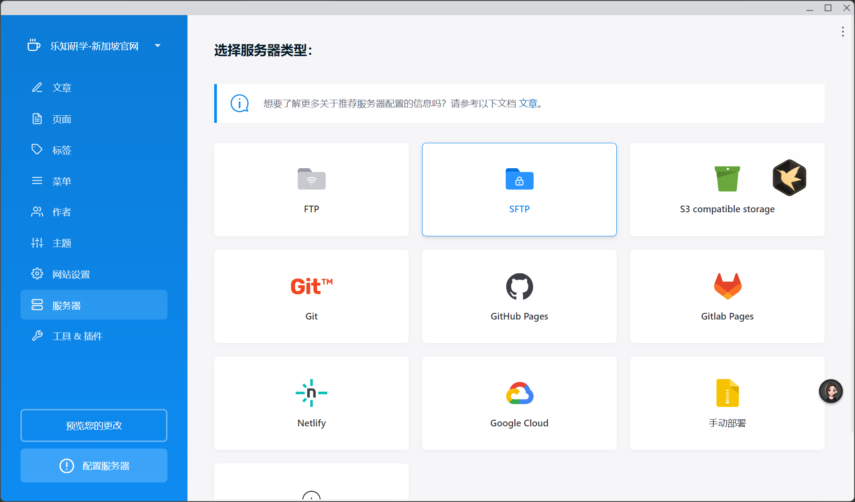
Task: Select the red Git logo
Action: pyautogui.click(x=311, y=286)
